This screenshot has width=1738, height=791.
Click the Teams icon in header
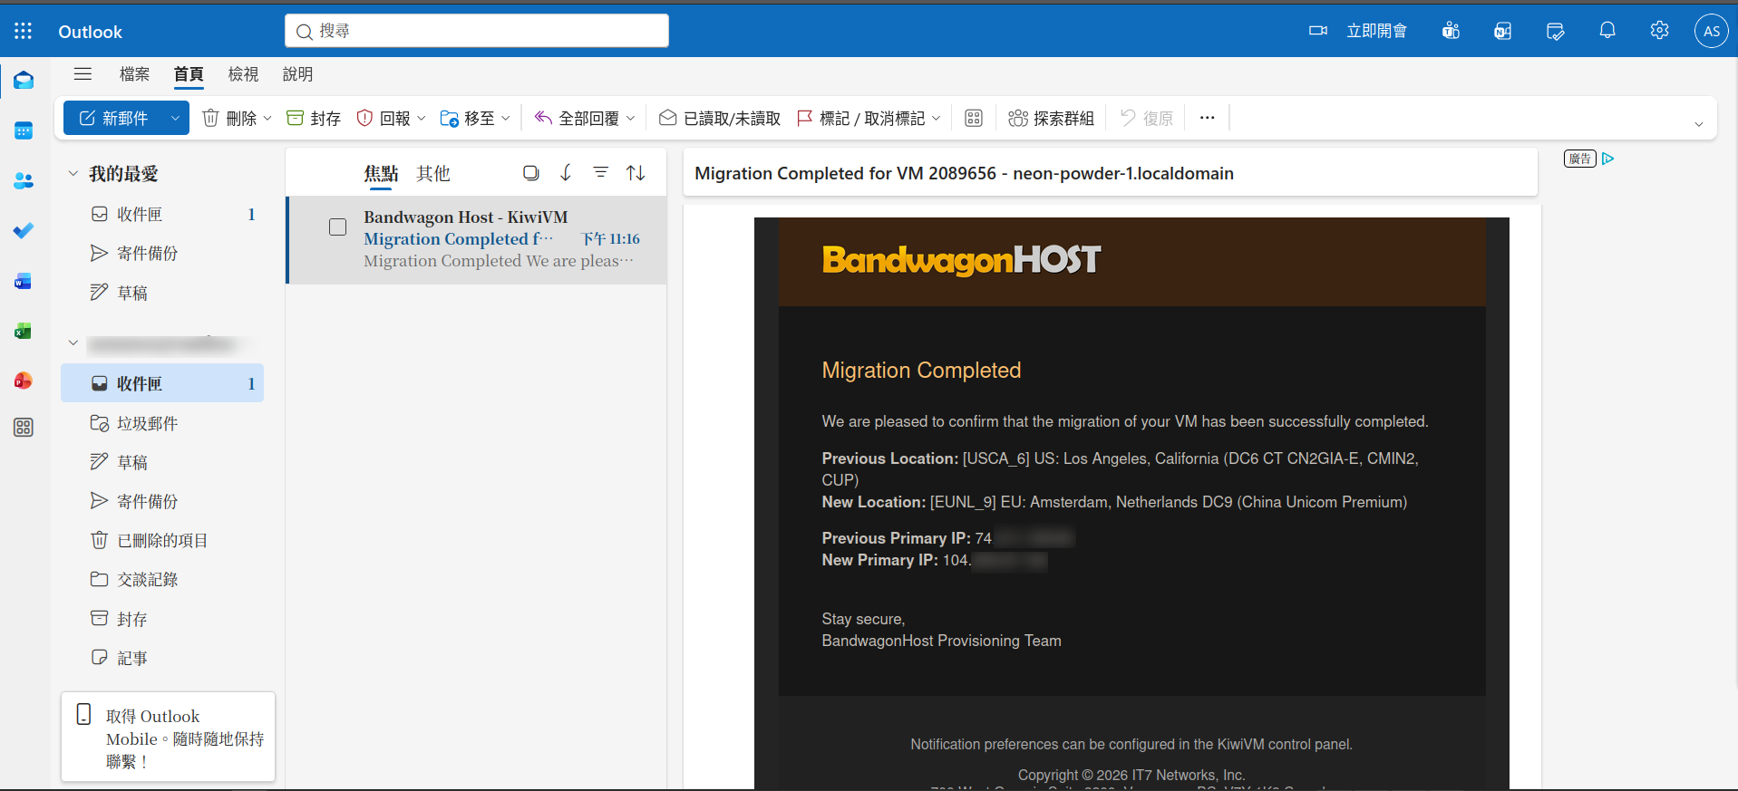[x=1451, y=31]
